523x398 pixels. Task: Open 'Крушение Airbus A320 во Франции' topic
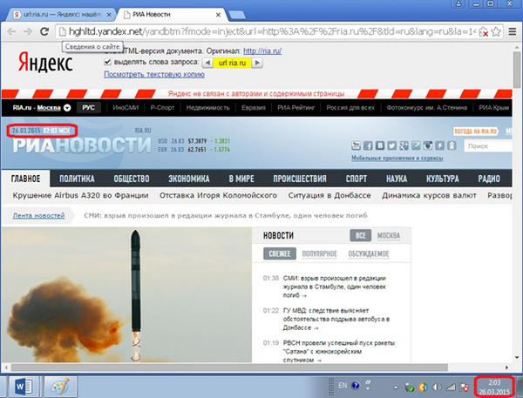point(80,195)
